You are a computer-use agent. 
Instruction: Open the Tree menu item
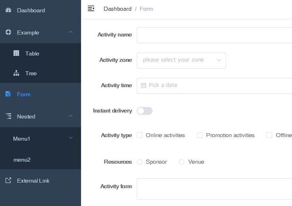(x=41, y=73)
